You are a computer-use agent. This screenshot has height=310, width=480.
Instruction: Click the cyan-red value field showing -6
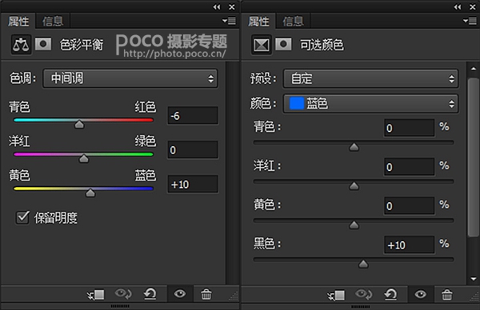click(x=193, y=116)
